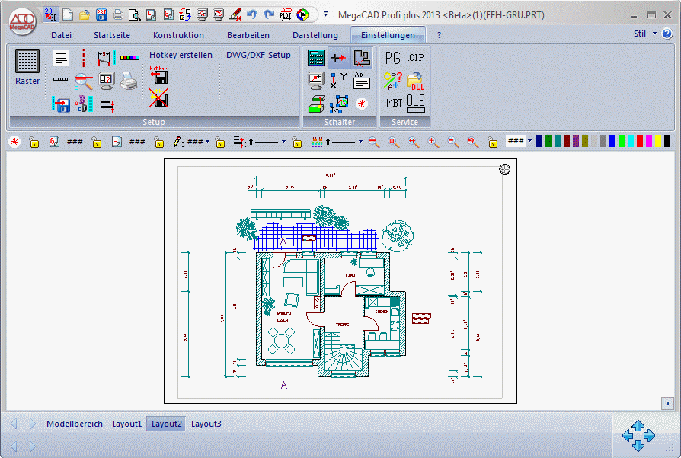Open the Bearbeiten tab
The height and width of the screenshot is (458, 681).
[248, 35]
